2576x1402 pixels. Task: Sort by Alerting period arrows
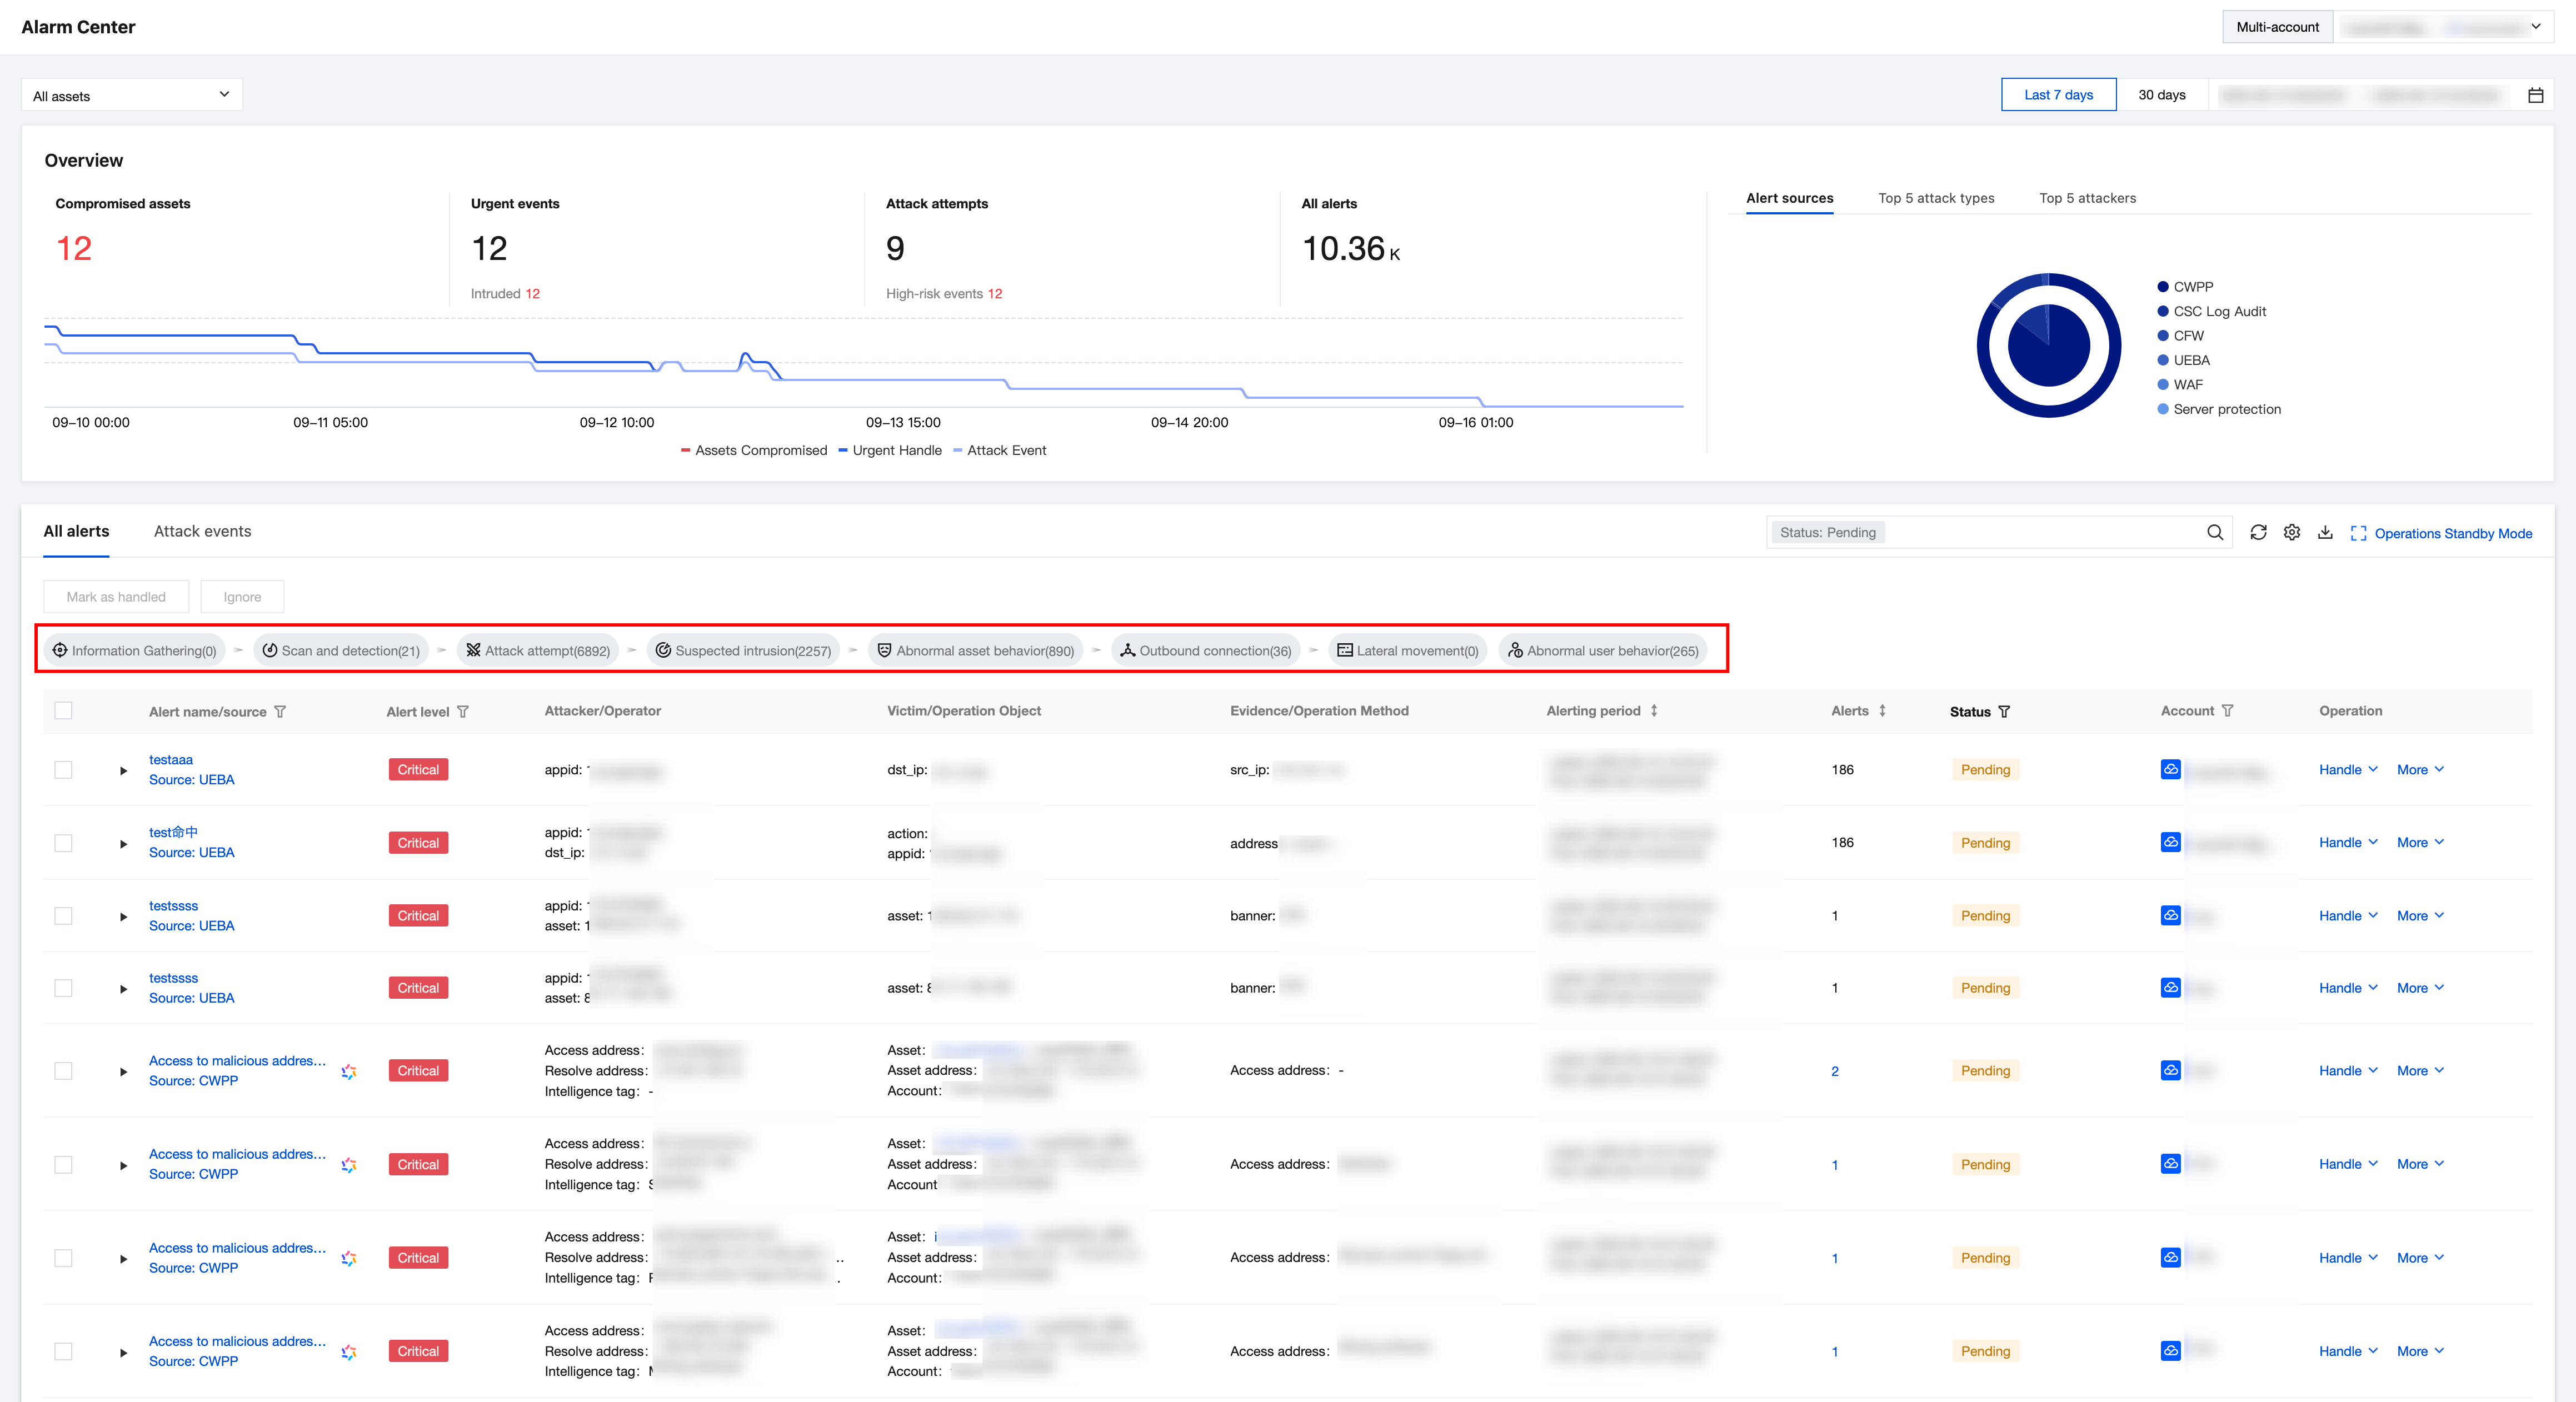click(1654, 711)
